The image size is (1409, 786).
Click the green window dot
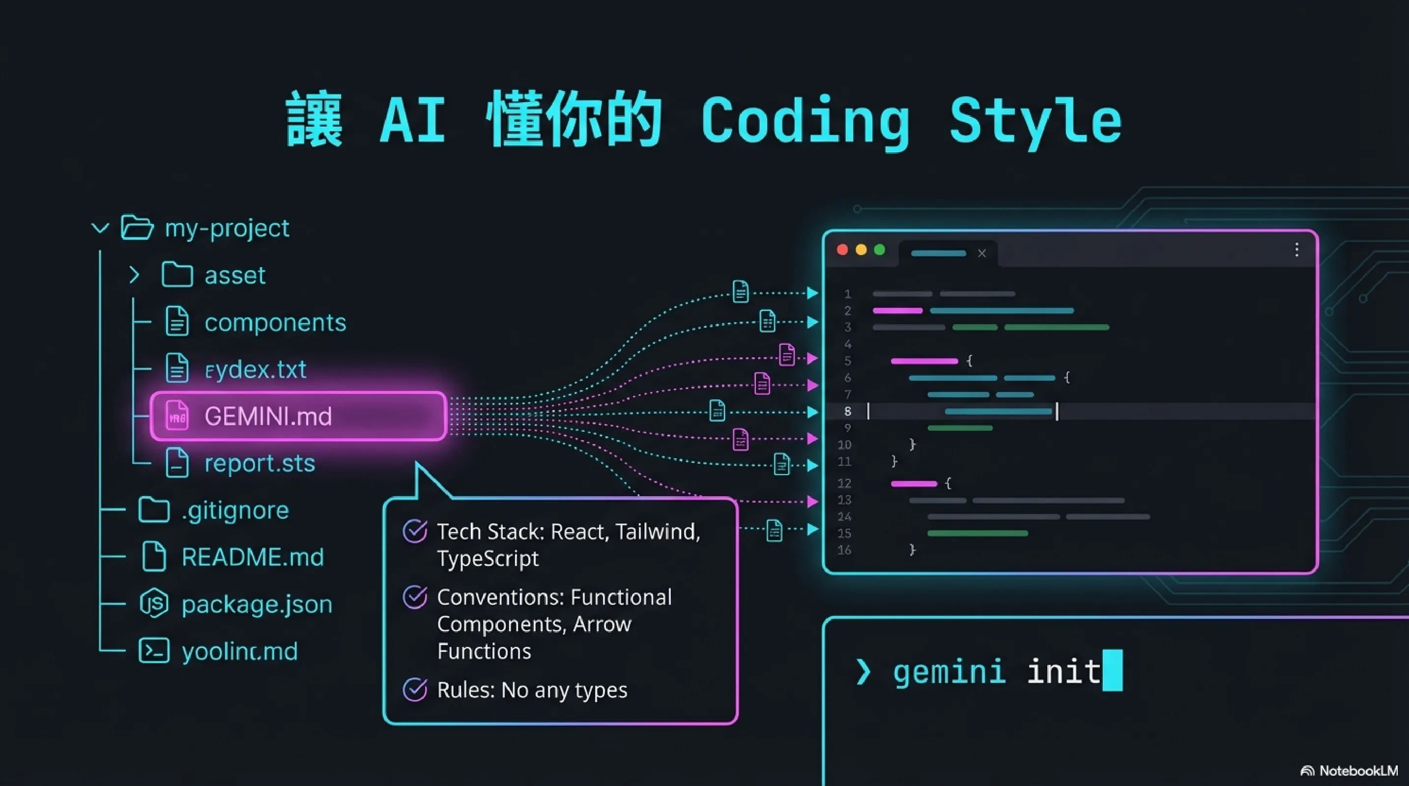coord(880,250)
